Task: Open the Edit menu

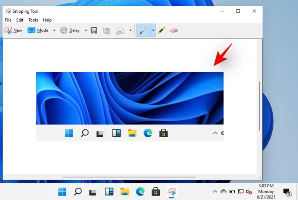Action: (x=20, y=20)
